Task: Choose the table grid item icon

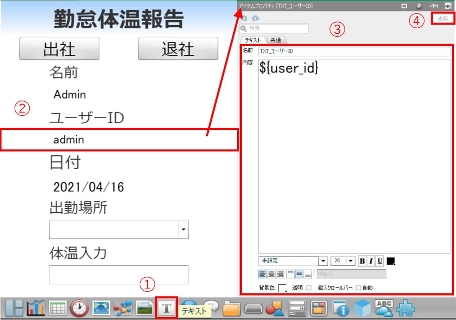Action: 58,308
